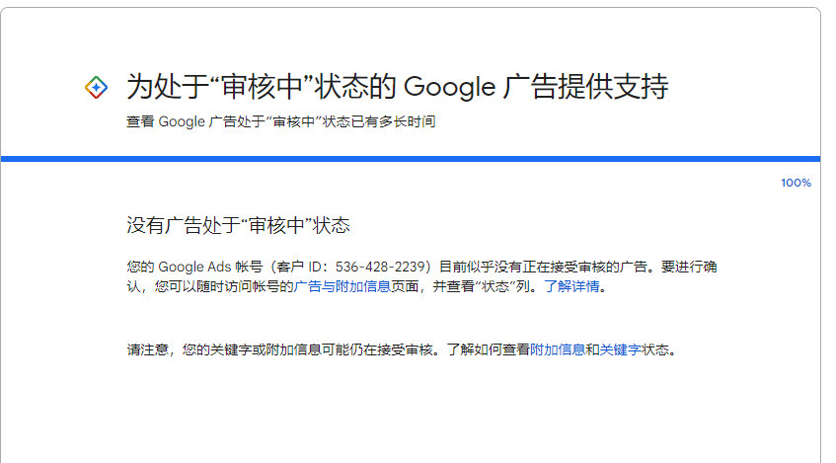Click the subtitle 查看 Google 广告处于“审核中”状态已有多长时间
The image size is (836, 463).
(x=281, y=121)
